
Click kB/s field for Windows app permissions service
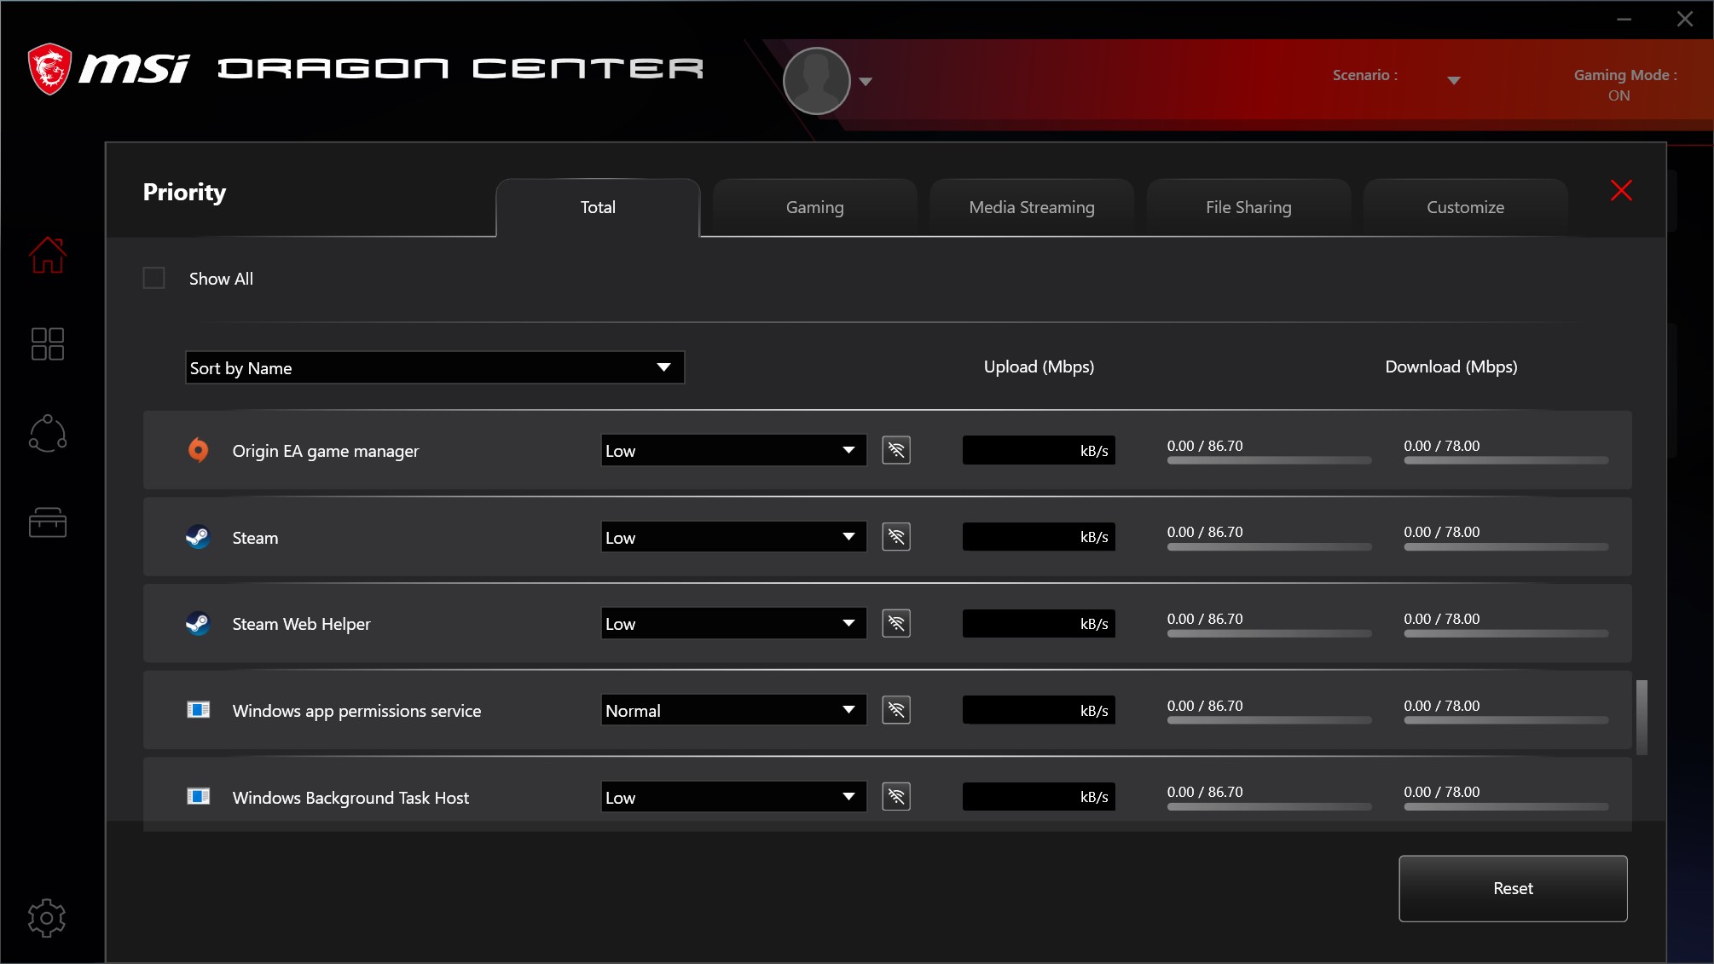[x=1039, y=710]
